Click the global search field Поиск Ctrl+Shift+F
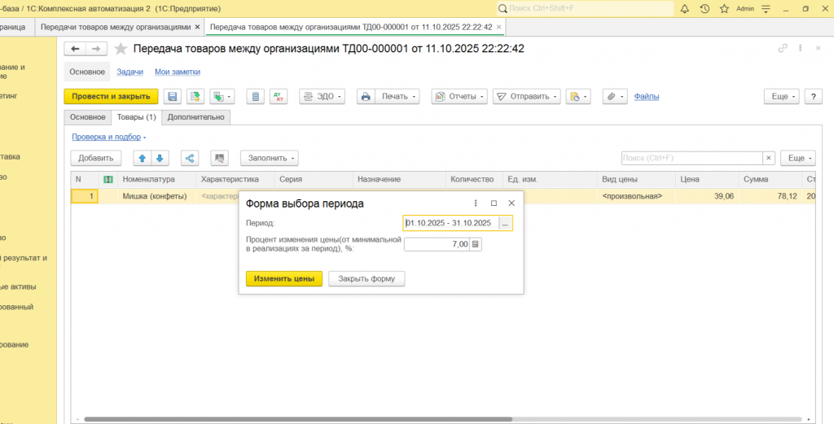 [x=585, y=8]
